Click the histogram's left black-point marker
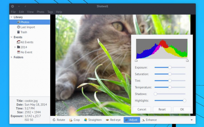This screenshot has height=127, width=204. pyautogui.click(x=136, y=60)
